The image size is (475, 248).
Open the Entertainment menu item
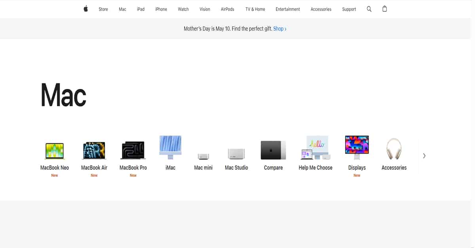(x=288, y=9)
